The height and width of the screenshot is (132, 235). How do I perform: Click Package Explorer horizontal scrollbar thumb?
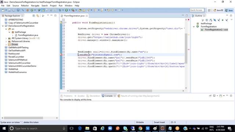point(23,118)
